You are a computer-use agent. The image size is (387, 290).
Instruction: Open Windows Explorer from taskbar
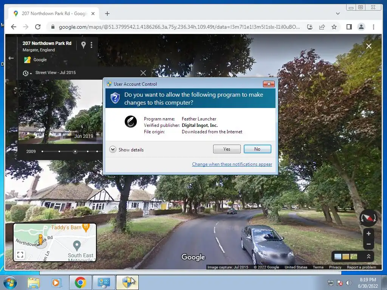point(34,282)
